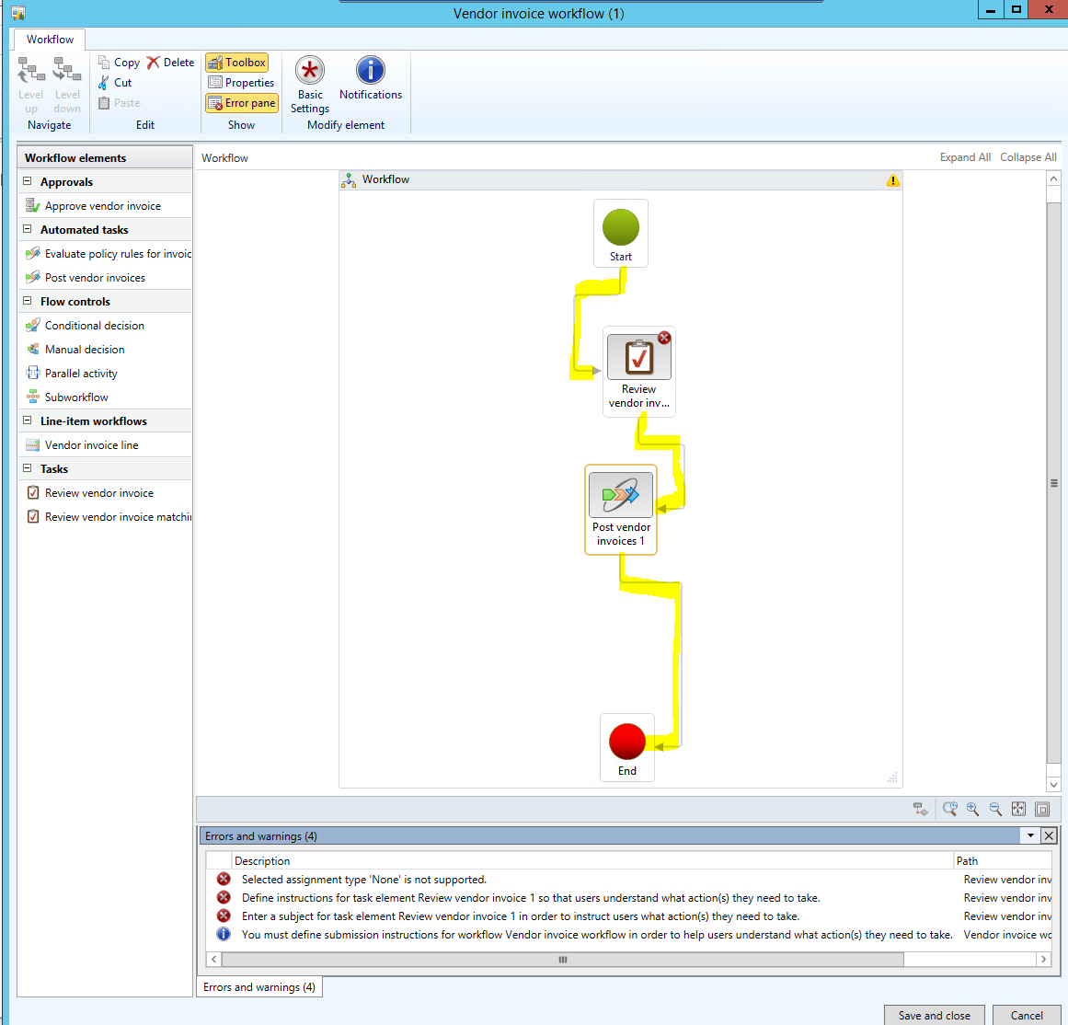
Task: Select Review vendor invoice task node
Action: point(638,358)
